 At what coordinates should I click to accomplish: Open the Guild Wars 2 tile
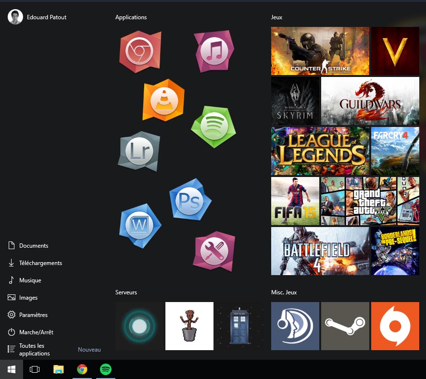[370, 101]
